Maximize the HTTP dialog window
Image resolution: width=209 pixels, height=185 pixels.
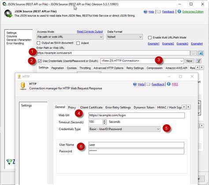click(x=180, y=77)
